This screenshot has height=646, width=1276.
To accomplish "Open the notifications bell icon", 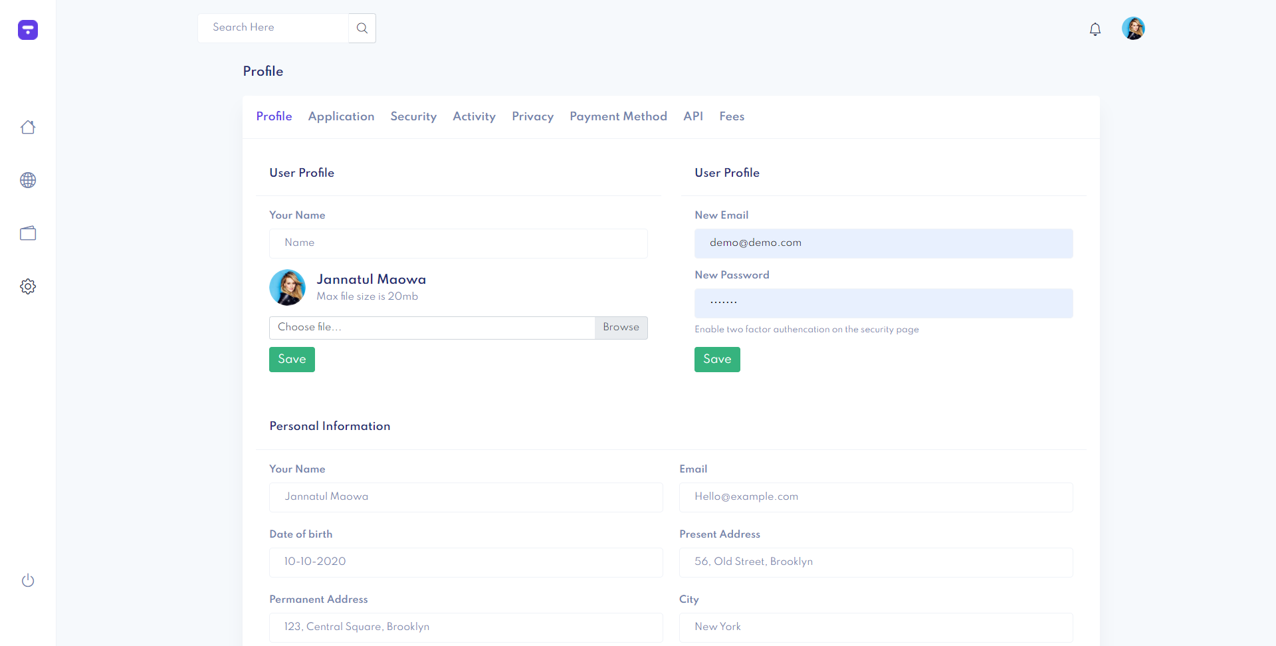I will 1095,29.
